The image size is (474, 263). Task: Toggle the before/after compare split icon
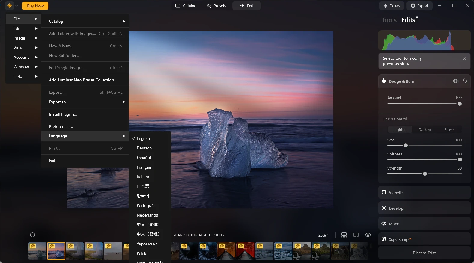pyautogui.click(x=356, y=235)
